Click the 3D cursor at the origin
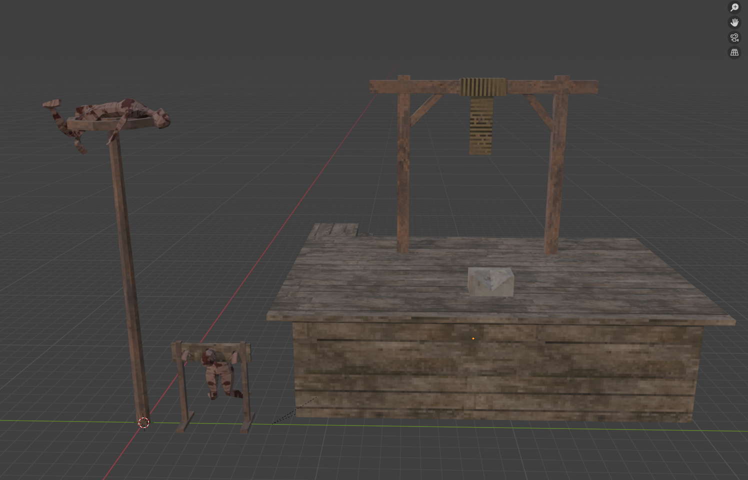The image size is (748, 480). 143,423
